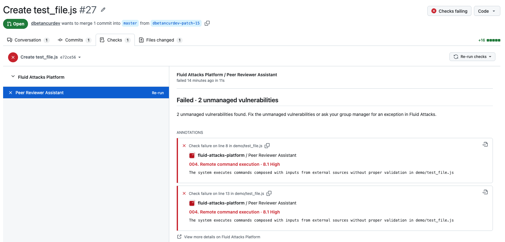Click fluid-attacks-platform app avatar on line 8 annotation

192,156
